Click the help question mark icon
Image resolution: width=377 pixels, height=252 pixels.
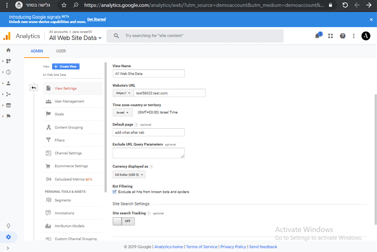pyautogui.click(x=343, y=36)
